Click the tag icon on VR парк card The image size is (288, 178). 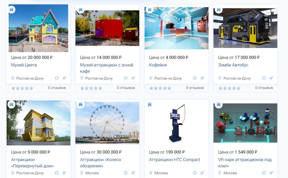click(x=271, y=173)
